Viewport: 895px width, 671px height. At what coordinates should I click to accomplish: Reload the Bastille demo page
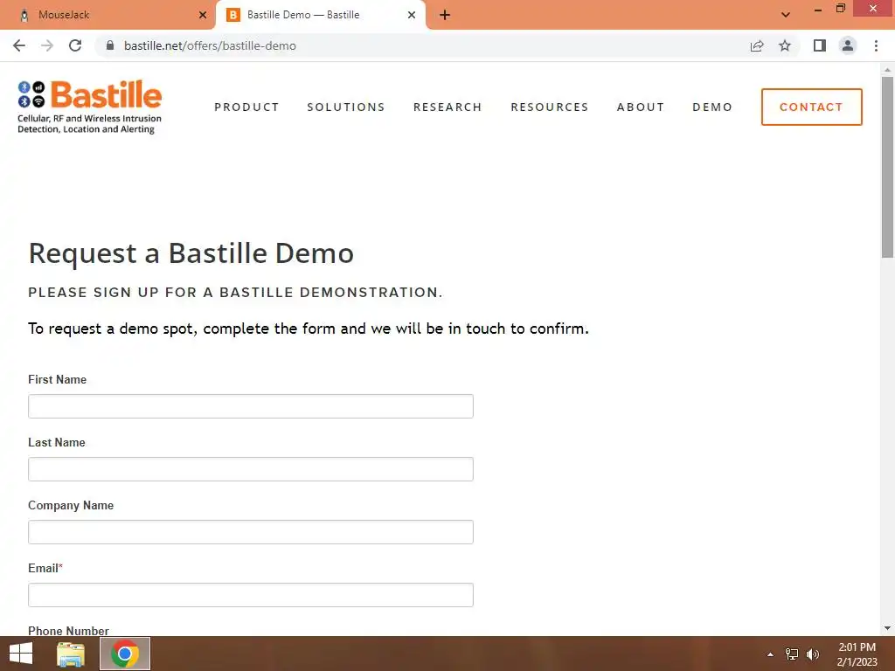pos(75,45)
